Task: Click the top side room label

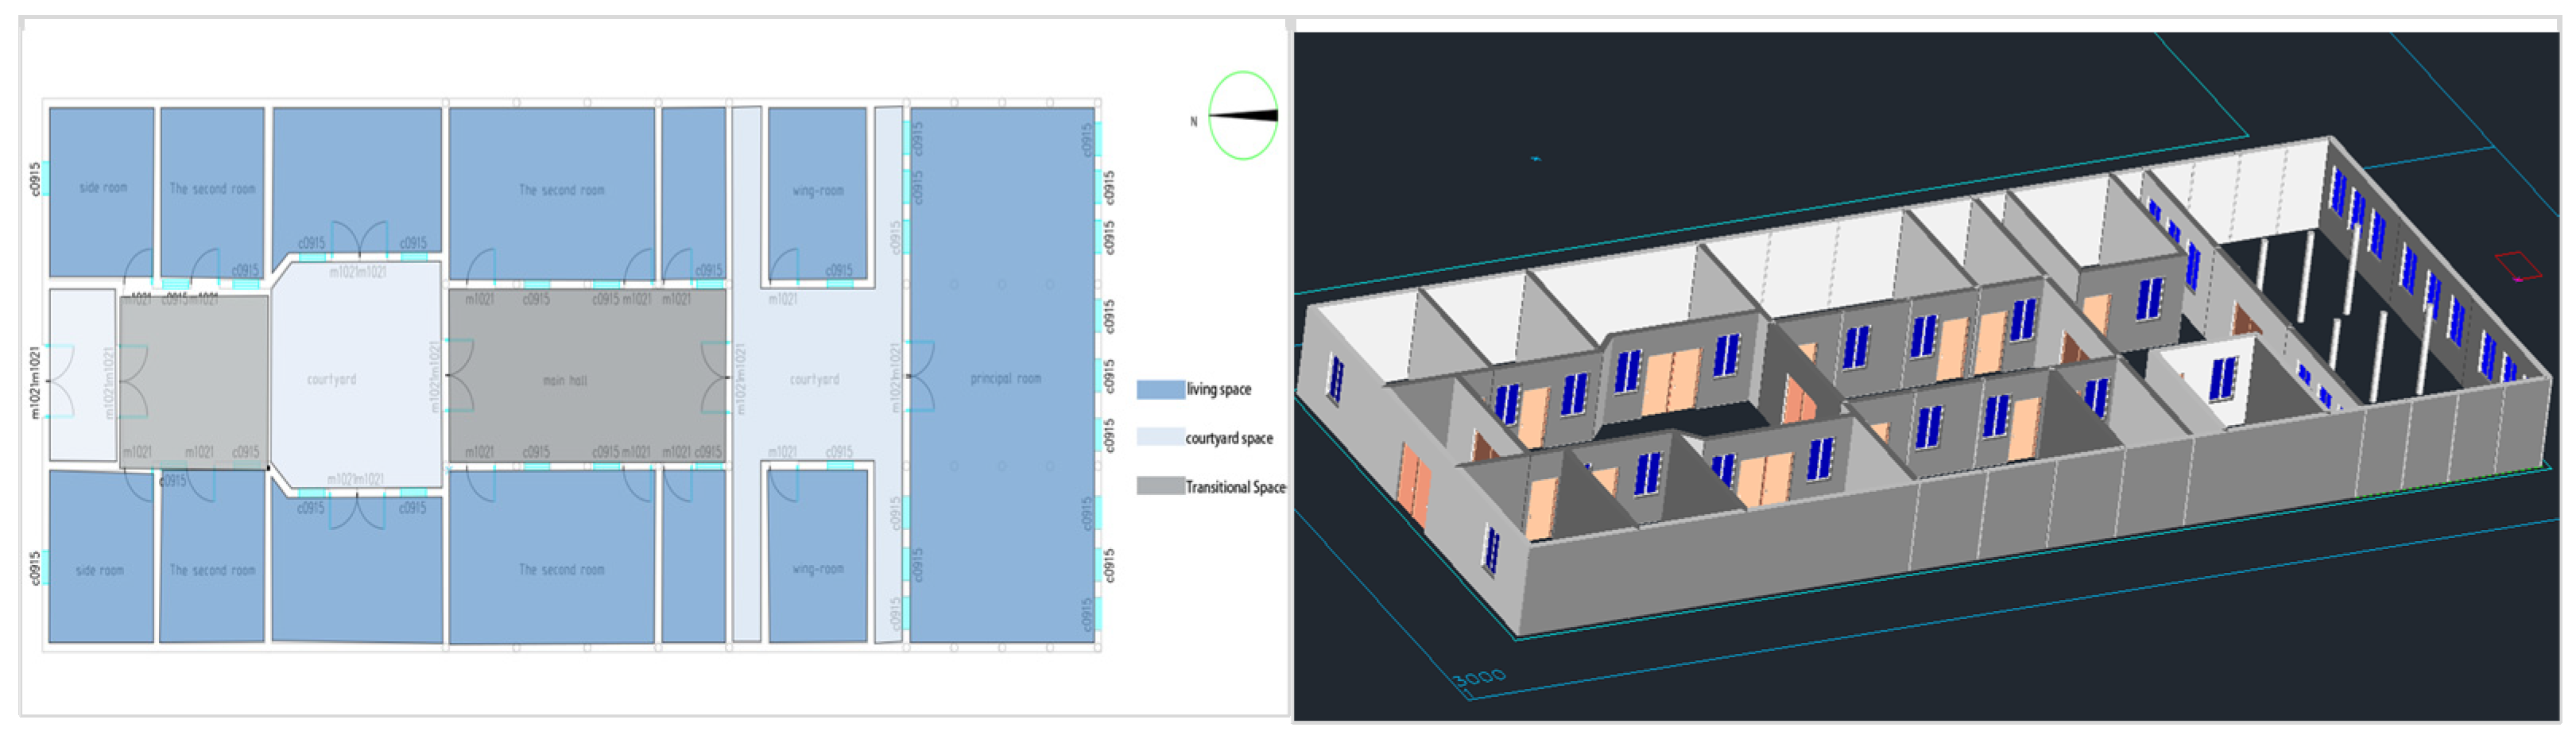Action: pyautogui.click(x=103, y=187)
